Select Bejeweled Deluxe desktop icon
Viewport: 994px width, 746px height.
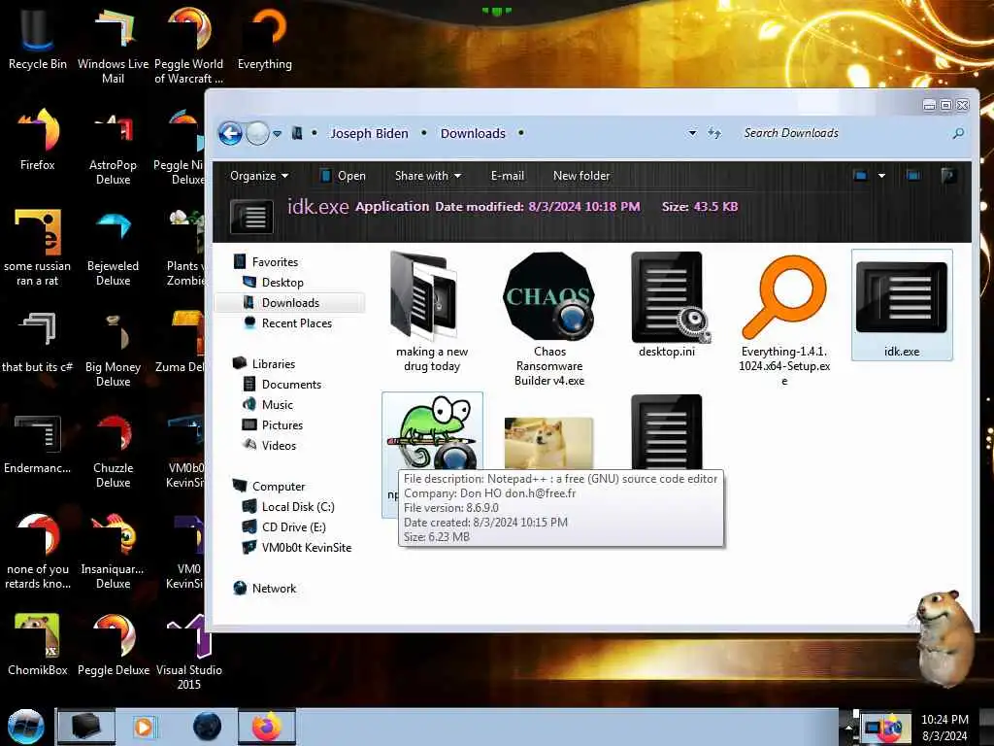(x=113, y=248)
